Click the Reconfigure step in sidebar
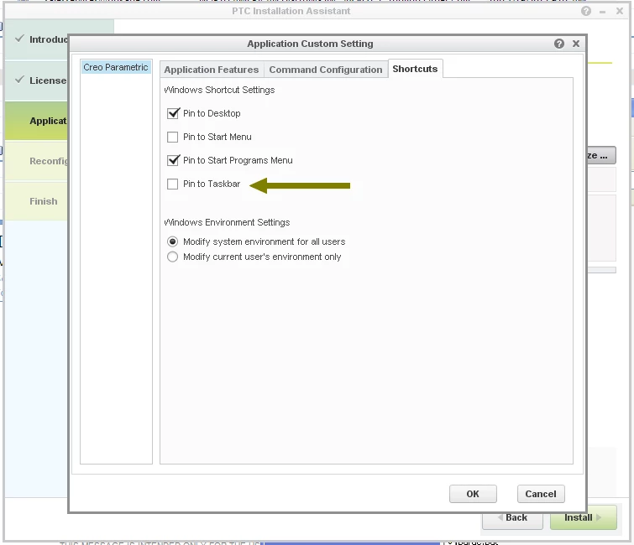 36,161
